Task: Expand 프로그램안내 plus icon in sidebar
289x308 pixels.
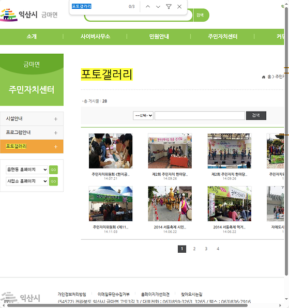Action: (x=56, y=133)
